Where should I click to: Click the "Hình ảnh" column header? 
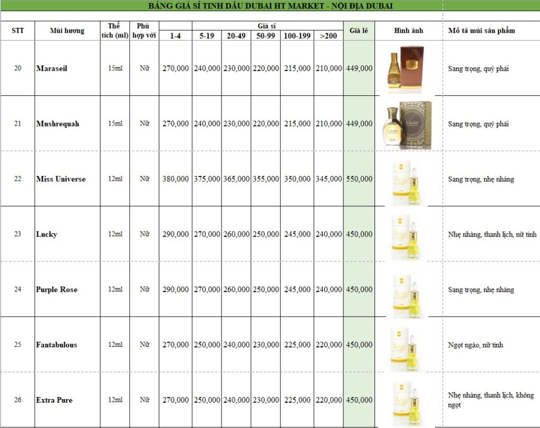pos(409,31)
